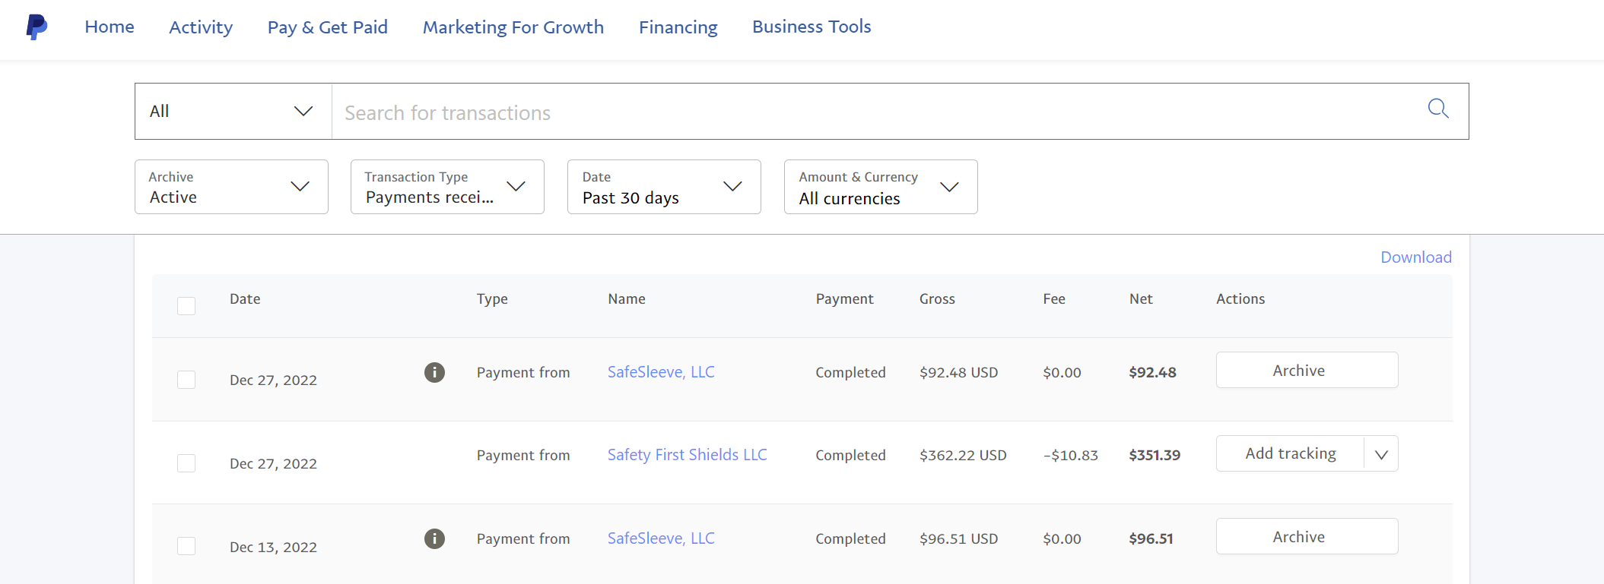Click the $92.48 USD gross amount
Viewport: 1604px width, 584px height.
958,373
